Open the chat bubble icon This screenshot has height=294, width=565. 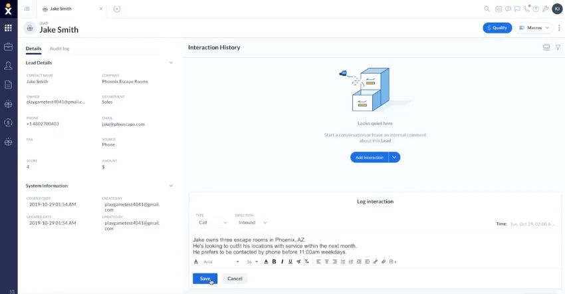click(508, 9)
